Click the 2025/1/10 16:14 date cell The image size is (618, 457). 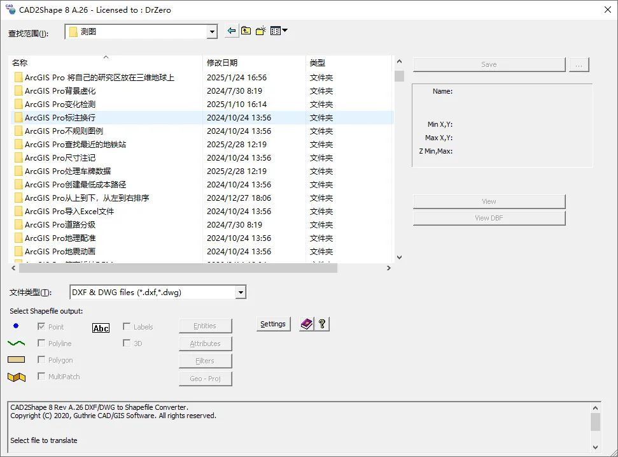(237, 104)
